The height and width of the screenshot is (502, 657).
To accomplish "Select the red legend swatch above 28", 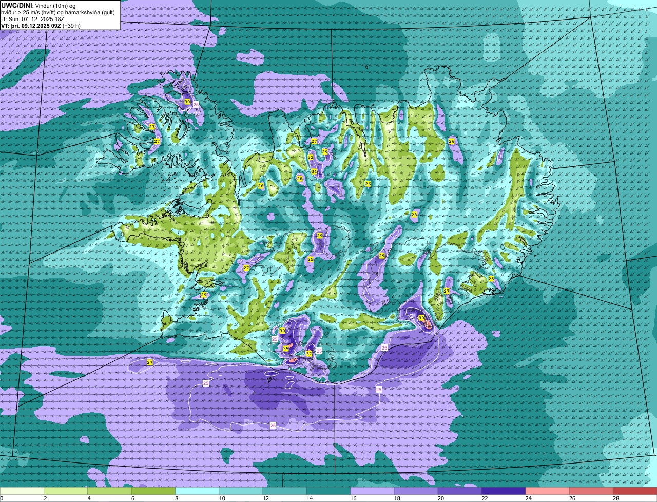I will pos(635,491).
